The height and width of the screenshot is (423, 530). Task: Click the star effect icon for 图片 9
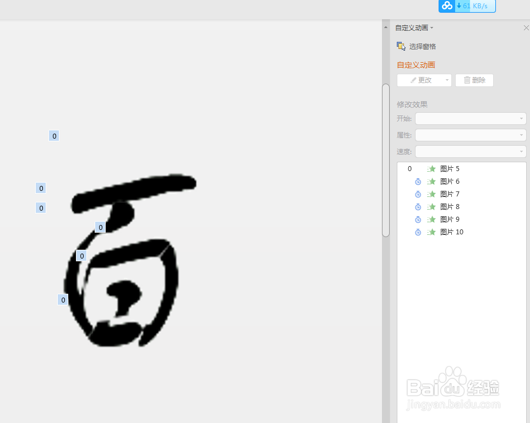point(431,219)
